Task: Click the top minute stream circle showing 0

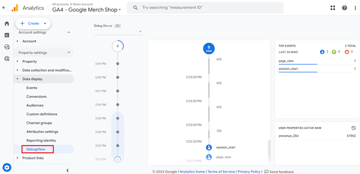Action: coord(118,46)
